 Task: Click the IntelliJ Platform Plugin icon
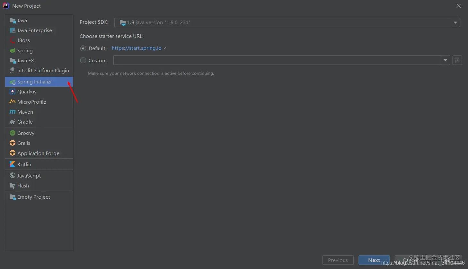[13, 71]
